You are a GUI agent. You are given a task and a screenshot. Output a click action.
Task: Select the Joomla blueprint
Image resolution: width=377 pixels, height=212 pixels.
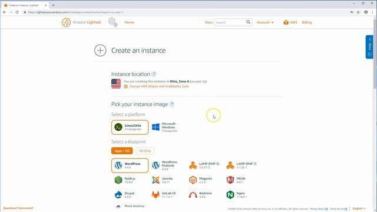(163, 180)
